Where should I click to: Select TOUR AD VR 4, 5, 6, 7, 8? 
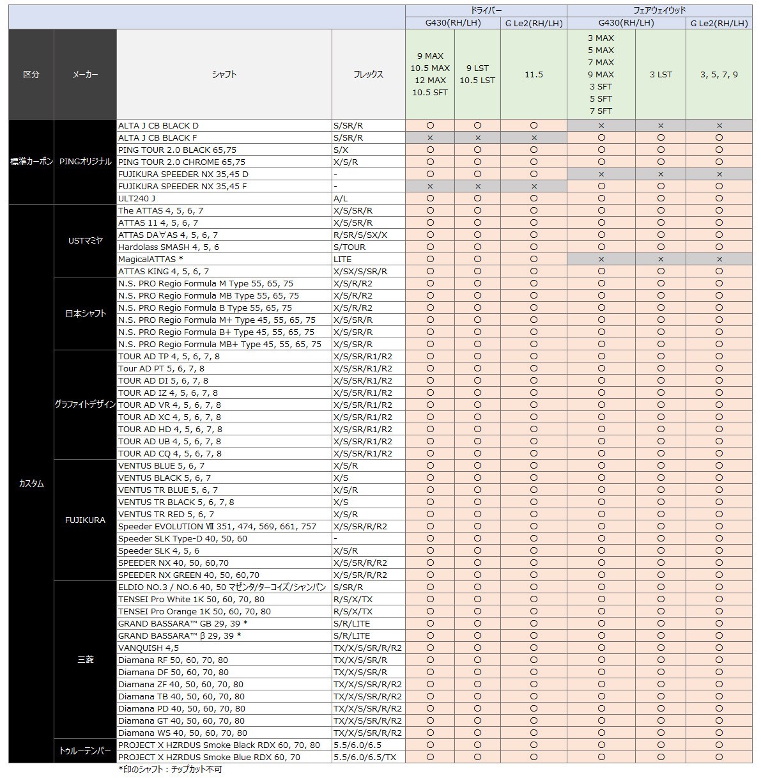pyautogui.click(x=170, y=405)
